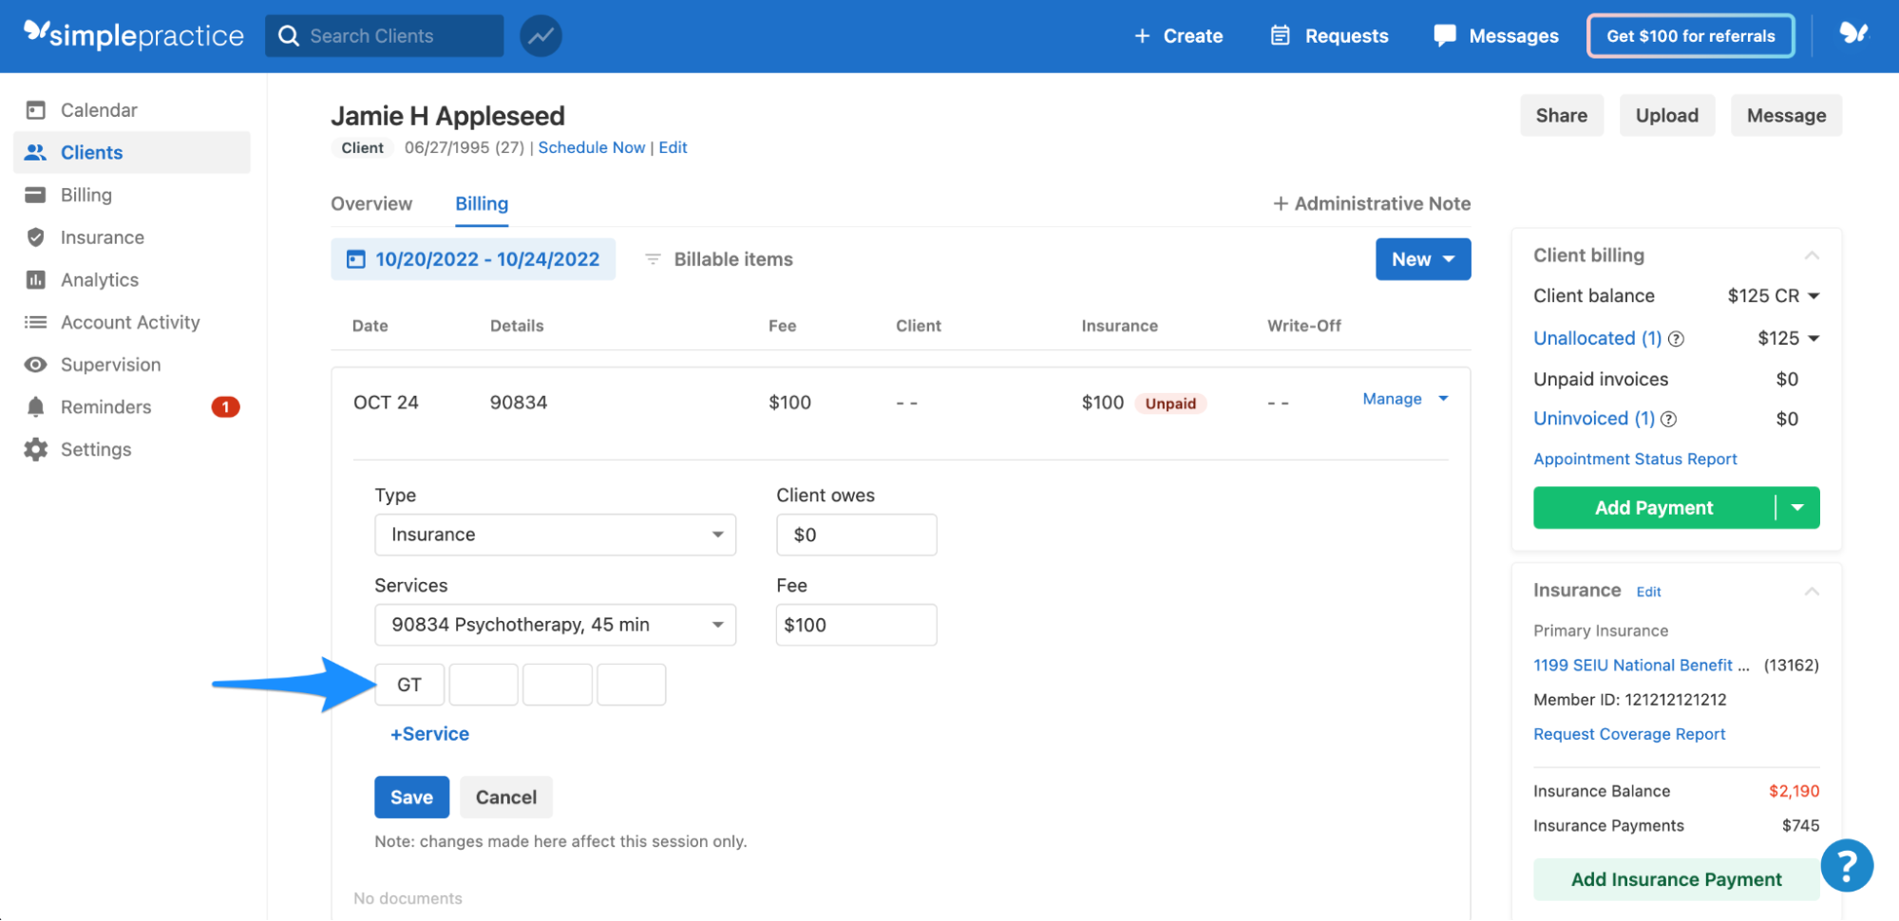Open the Manage dropdown for OCT 24
The width and height of the screenshot is (1899, 921).
point(1406,399)
